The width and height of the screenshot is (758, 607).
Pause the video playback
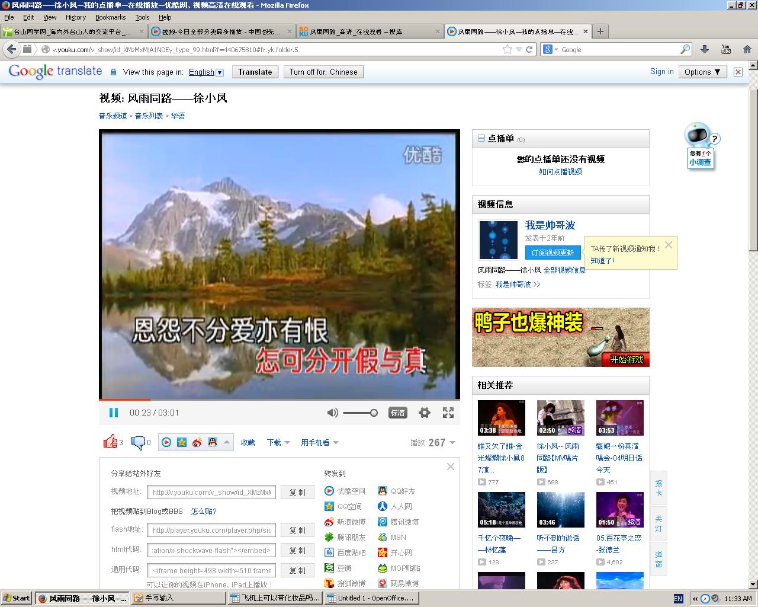pos(114,413)
